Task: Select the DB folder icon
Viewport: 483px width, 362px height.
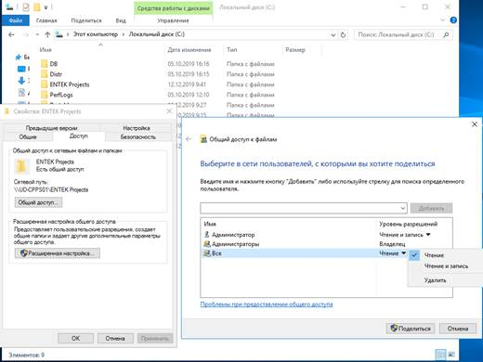Action: point(45,64)
